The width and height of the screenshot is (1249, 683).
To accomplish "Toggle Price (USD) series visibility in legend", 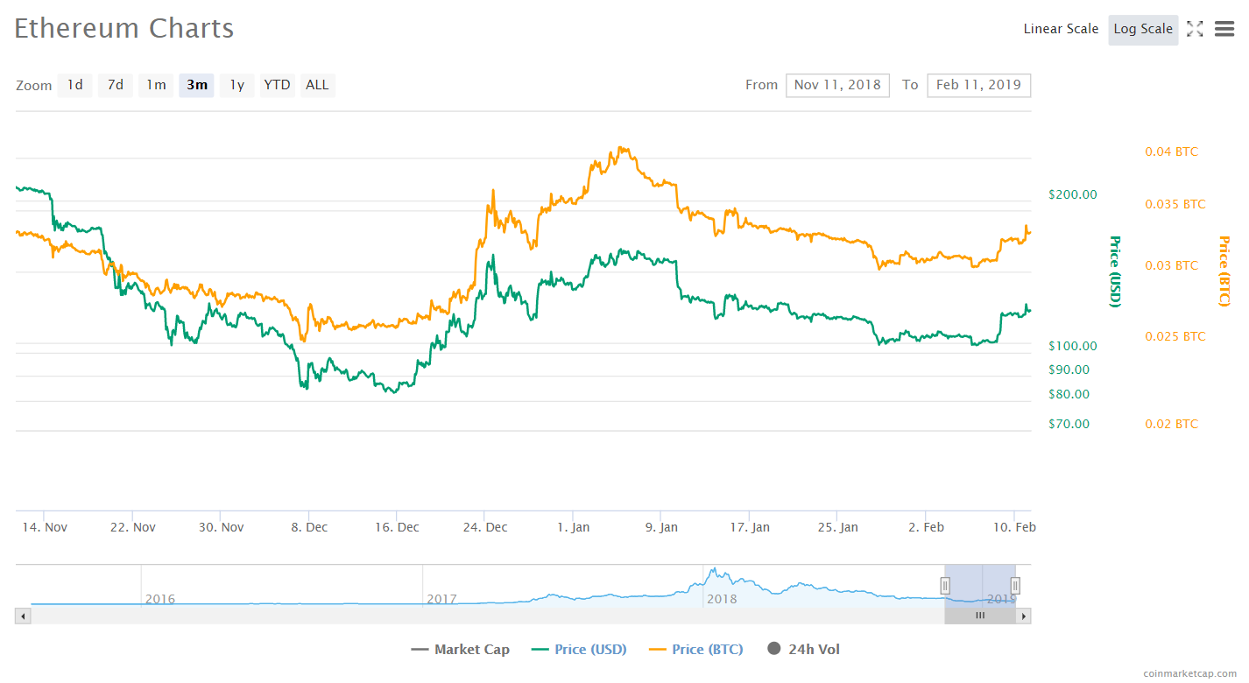I will pyautogui.click(x=589, y=649).
